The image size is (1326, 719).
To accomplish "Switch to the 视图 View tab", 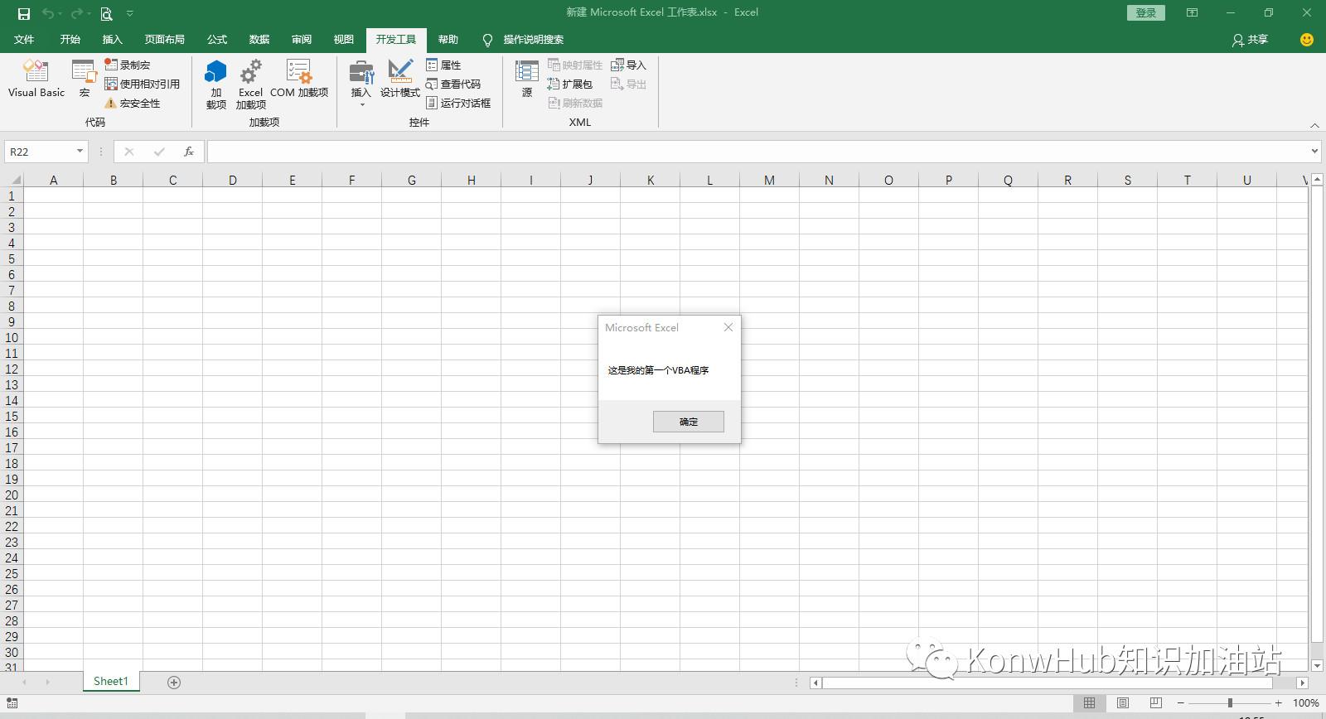I will (x=344, y=39).
